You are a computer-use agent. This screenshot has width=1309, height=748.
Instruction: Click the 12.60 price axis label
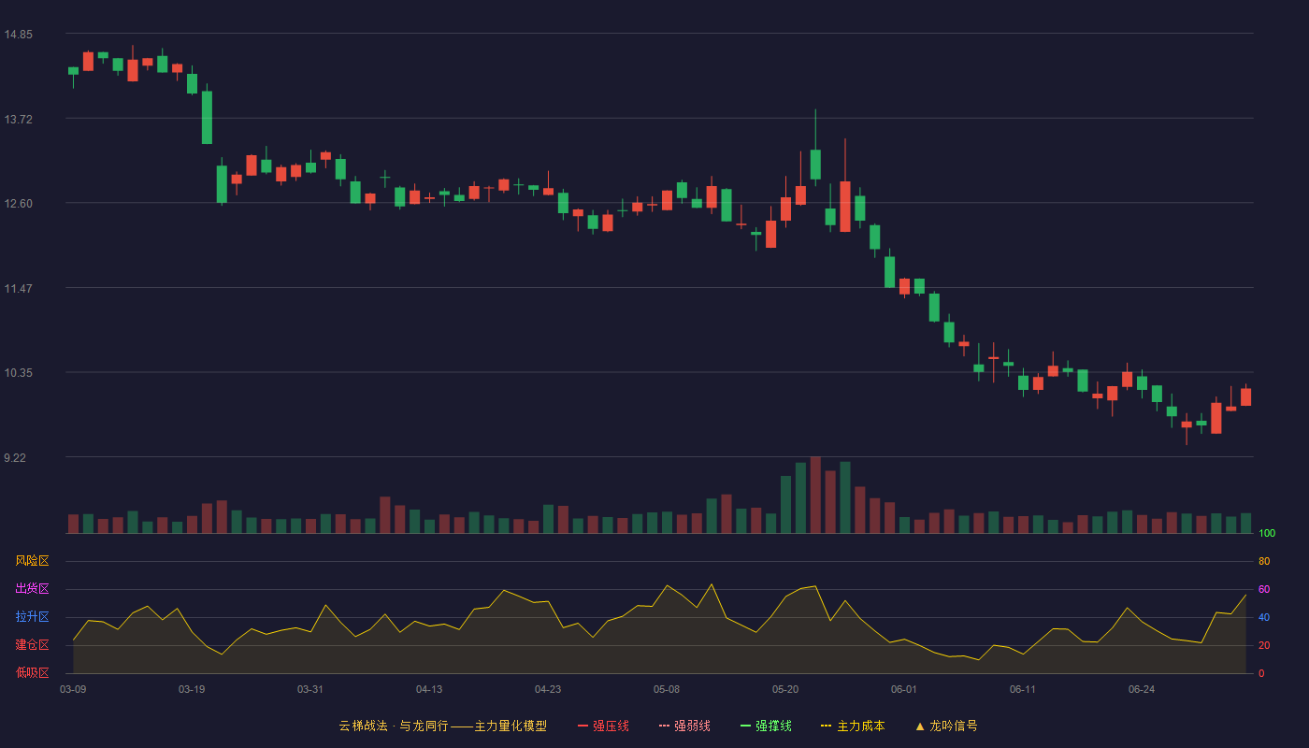coord(18,204)
